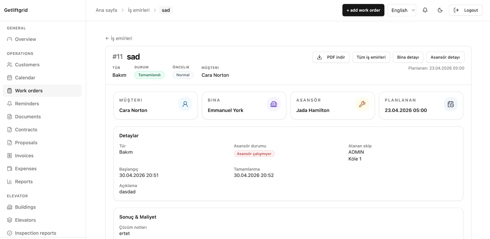Click the Reminders bell icon in sidebar
Image resolution: width=490 pixels, height=239 pixels.
coord(9,104)
